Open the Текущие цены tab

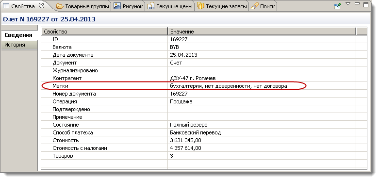pyautogui.click(x=170, y=6)
